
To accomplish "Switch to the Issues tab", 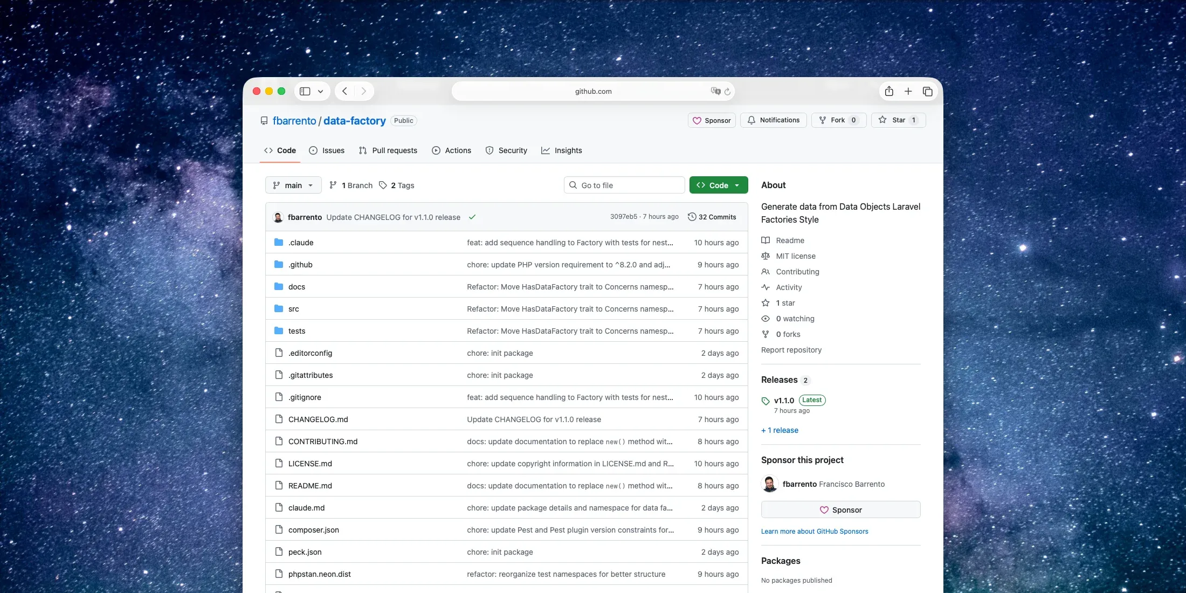I will (x=327, y=150).
